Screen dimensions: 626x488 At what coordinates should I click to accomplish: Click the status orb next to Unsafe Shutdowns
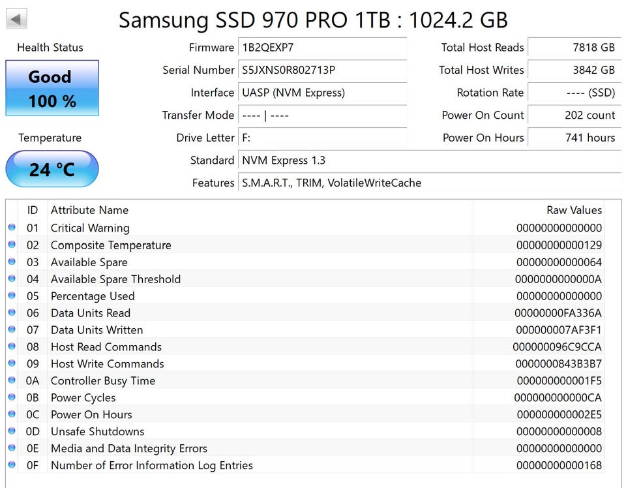click(12, 431)
